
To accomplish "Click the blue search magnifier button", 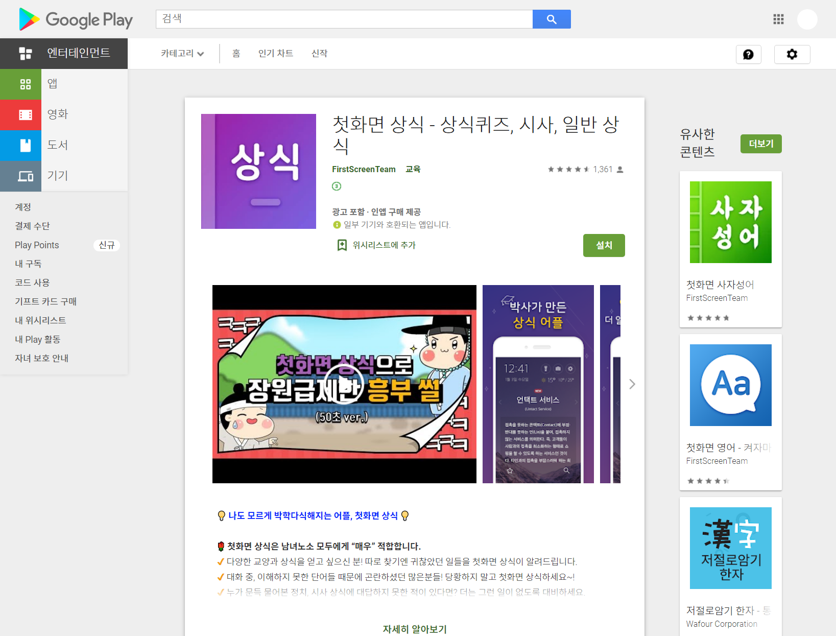I will click(552, 19).
